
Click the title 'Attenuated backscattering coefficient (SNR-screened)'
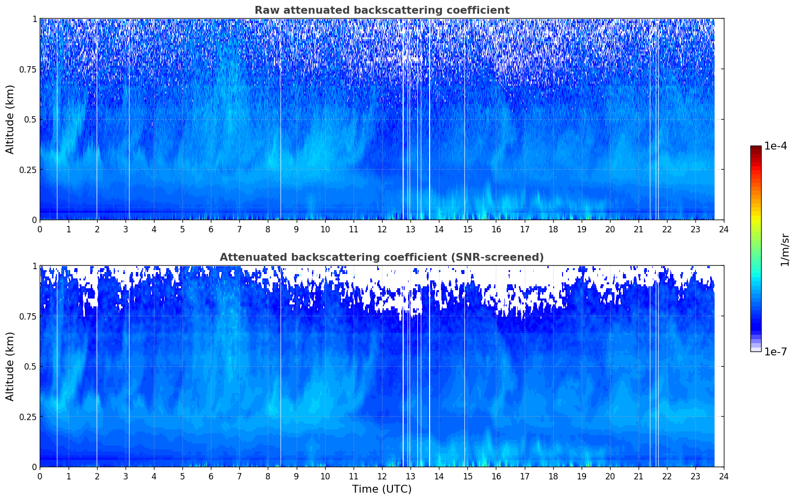tap(382, 257)
